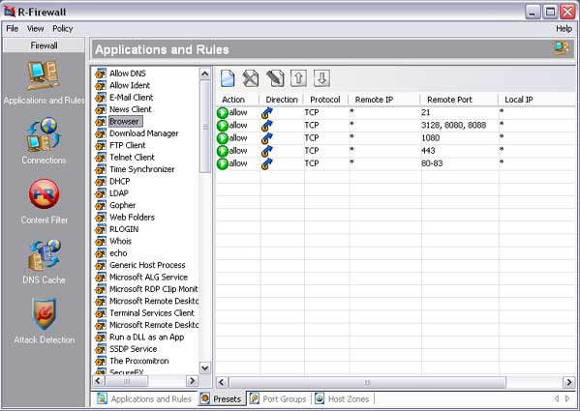Open the Connections sidebar icon
Screen dimensions: 580x411
click(44, 134)
